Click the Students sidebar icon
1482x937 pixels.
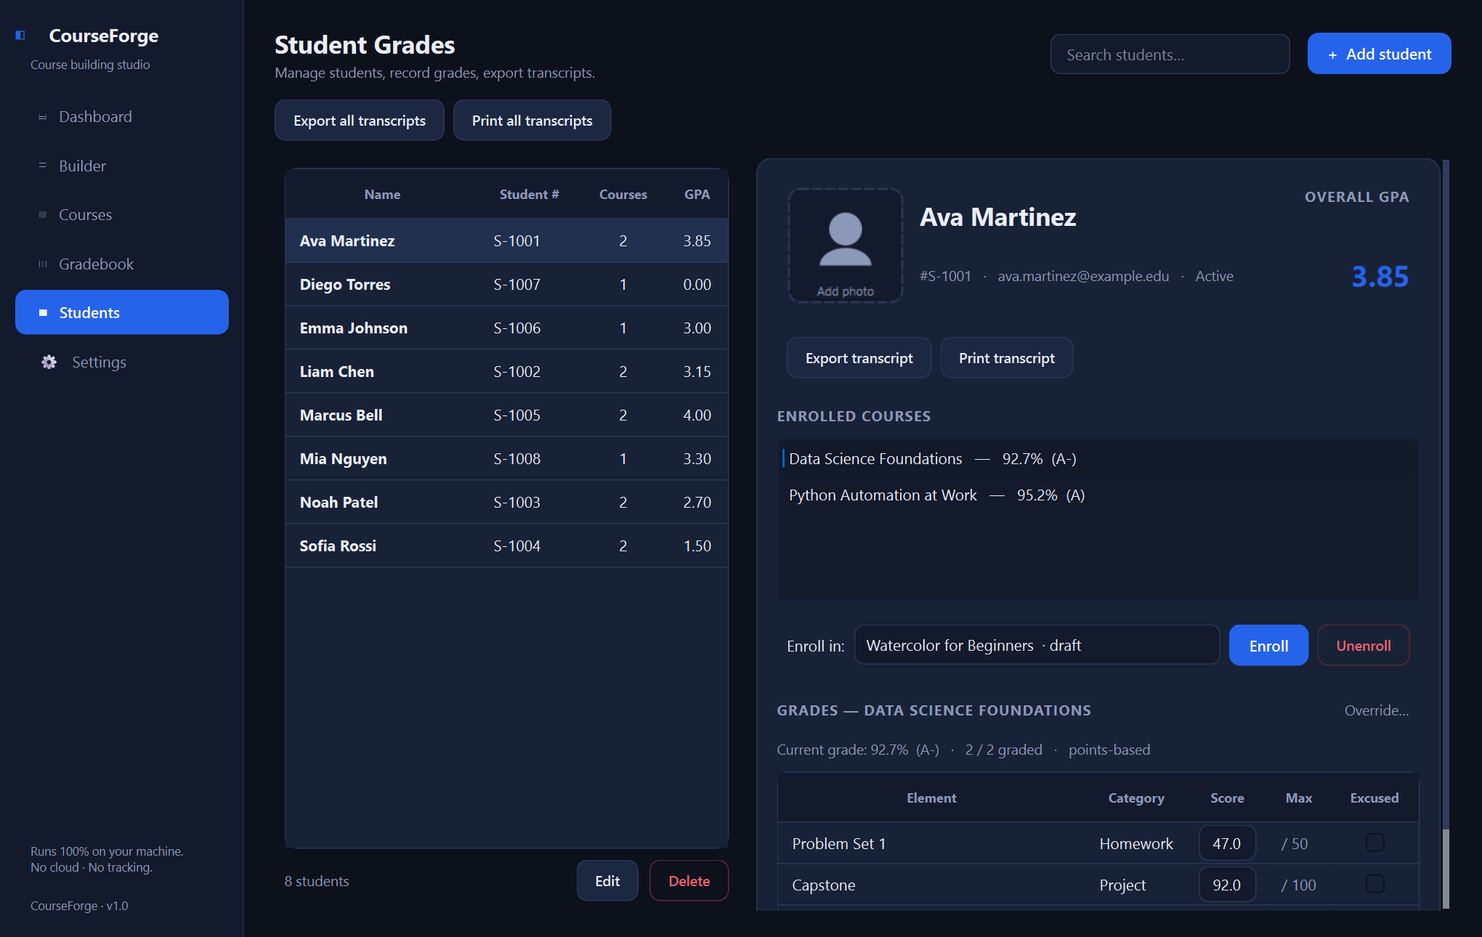(x=44, y=313)
